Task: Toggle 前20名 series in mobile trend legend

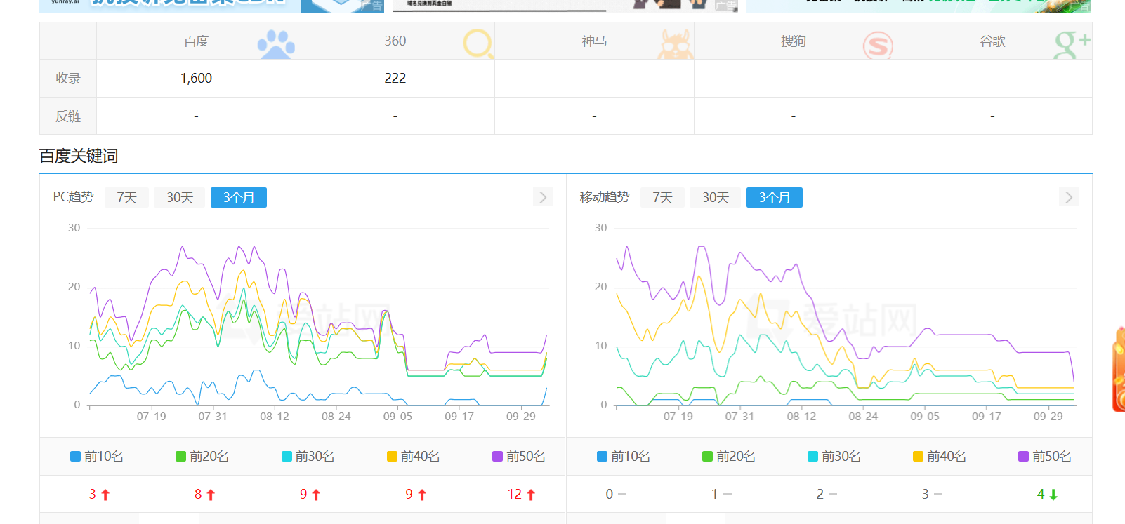Action: (729, 457)
